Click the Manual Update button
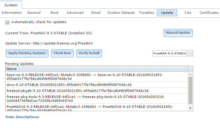Image resolution: width=220 pixels, height=128 pixels. (x=178, y=33)
